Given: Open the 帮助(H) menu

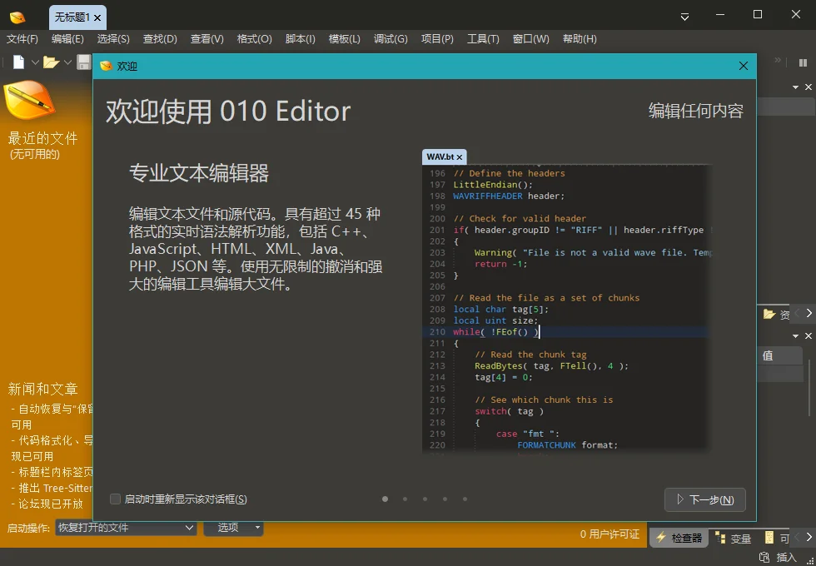Looking at the screenshot, I should [x=580, y=39].
